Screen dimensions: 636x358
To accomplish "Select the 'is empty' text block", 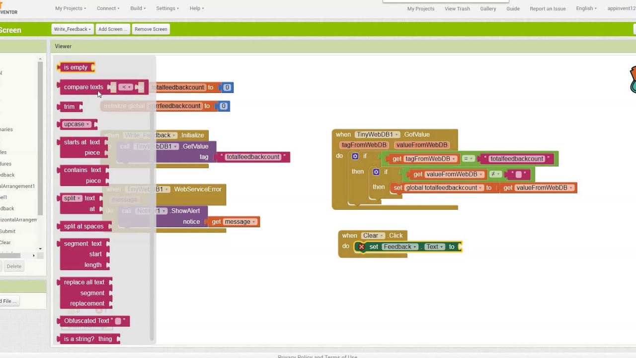I will click(x=76, y=68).
